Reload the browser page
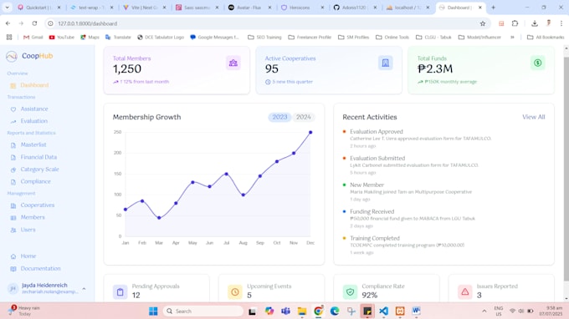Screen dimensions: 569x319 (x=34, y=23)
